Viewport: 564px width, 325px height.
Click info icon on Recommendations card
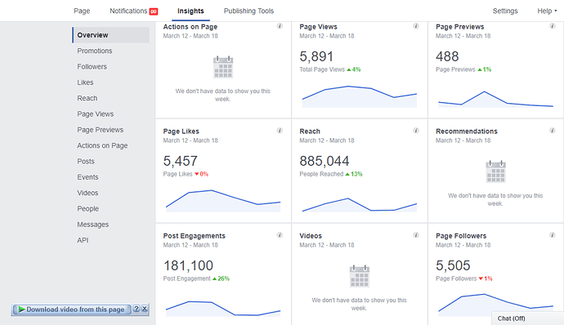(x=552, y=131)
